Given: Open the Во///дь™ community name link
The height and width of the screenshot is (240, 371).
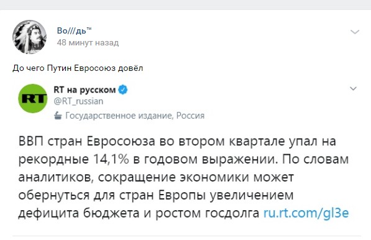Looking at the screenshot, I should click(74, 30).
